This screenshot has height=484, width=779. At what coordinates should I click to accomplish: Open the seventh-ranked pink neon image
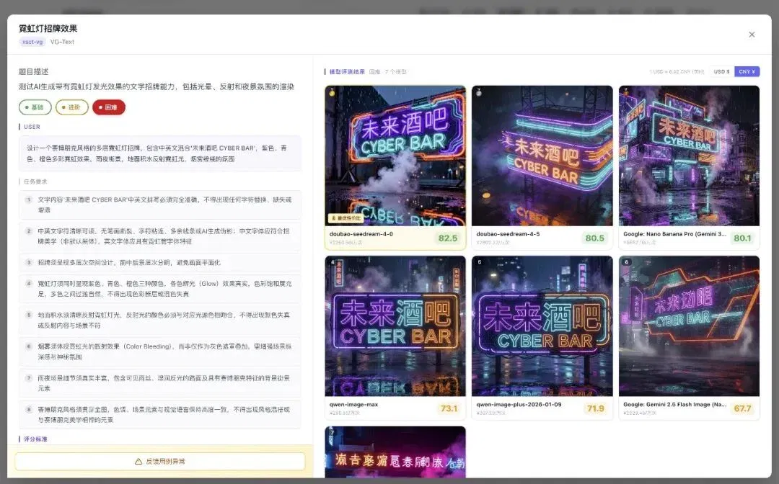click(395, 452)
